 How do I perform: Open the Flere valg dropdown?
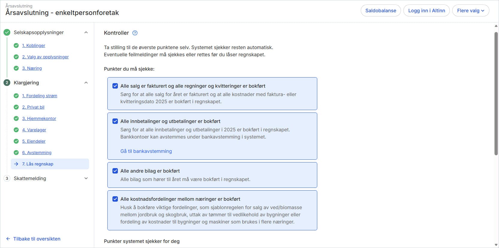471,10
